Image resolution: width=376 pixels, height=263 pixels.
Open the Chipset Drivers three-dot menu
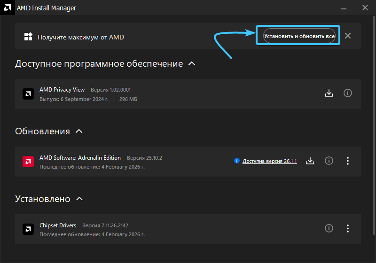pyautogui.click(x=348, y=229)
